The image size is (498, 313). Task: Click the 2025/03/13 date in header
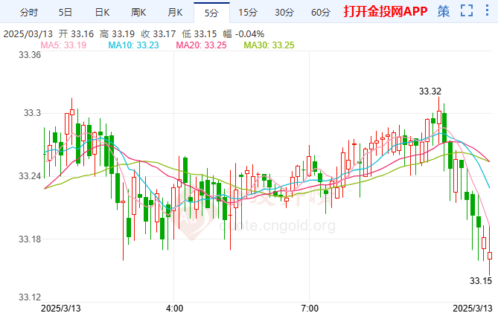[28, 33]
